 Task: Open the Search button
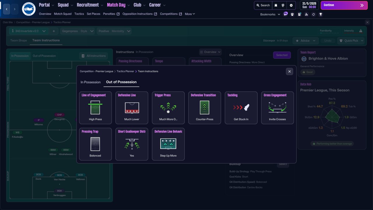pyautogui.click(x=263, y=5)
